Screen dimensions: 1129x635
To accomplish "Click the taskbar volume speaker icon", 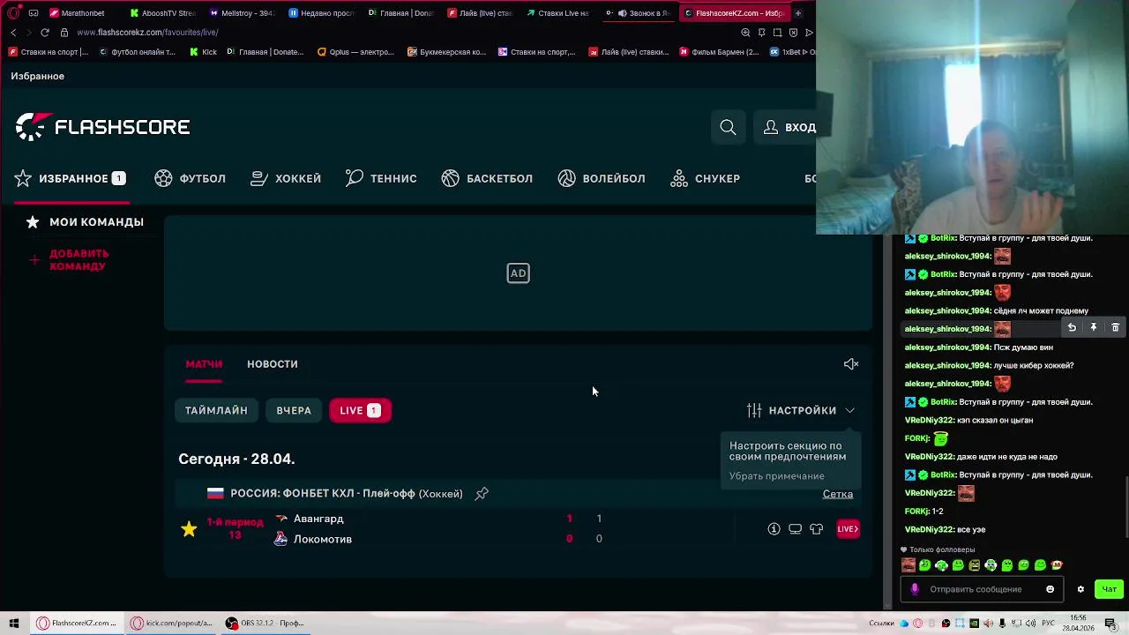I will point(1032,623).
